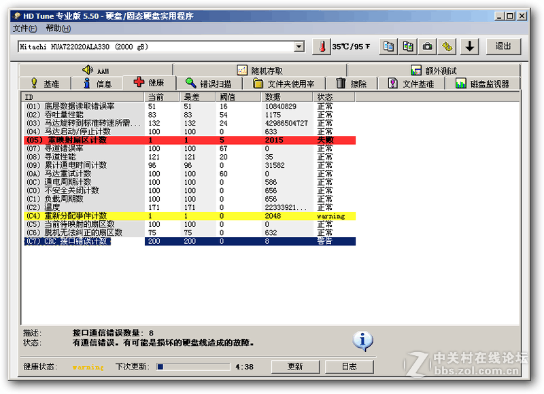Click the camera save screenshot icon

428,46
